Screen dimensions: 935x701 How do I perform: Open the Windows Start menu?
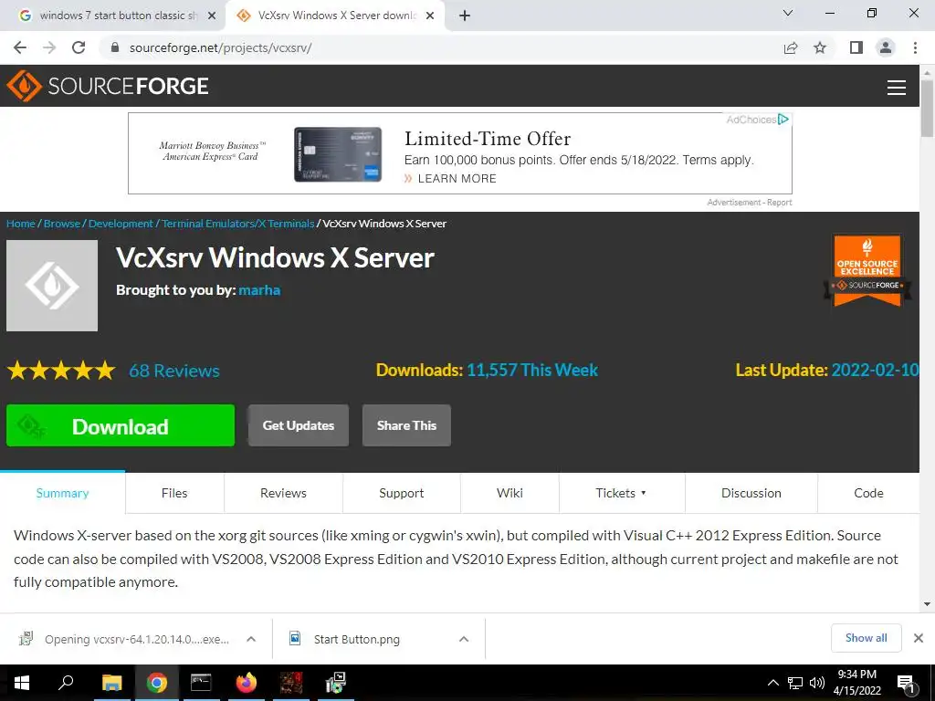pyautogui.click(x=22, y=683)
